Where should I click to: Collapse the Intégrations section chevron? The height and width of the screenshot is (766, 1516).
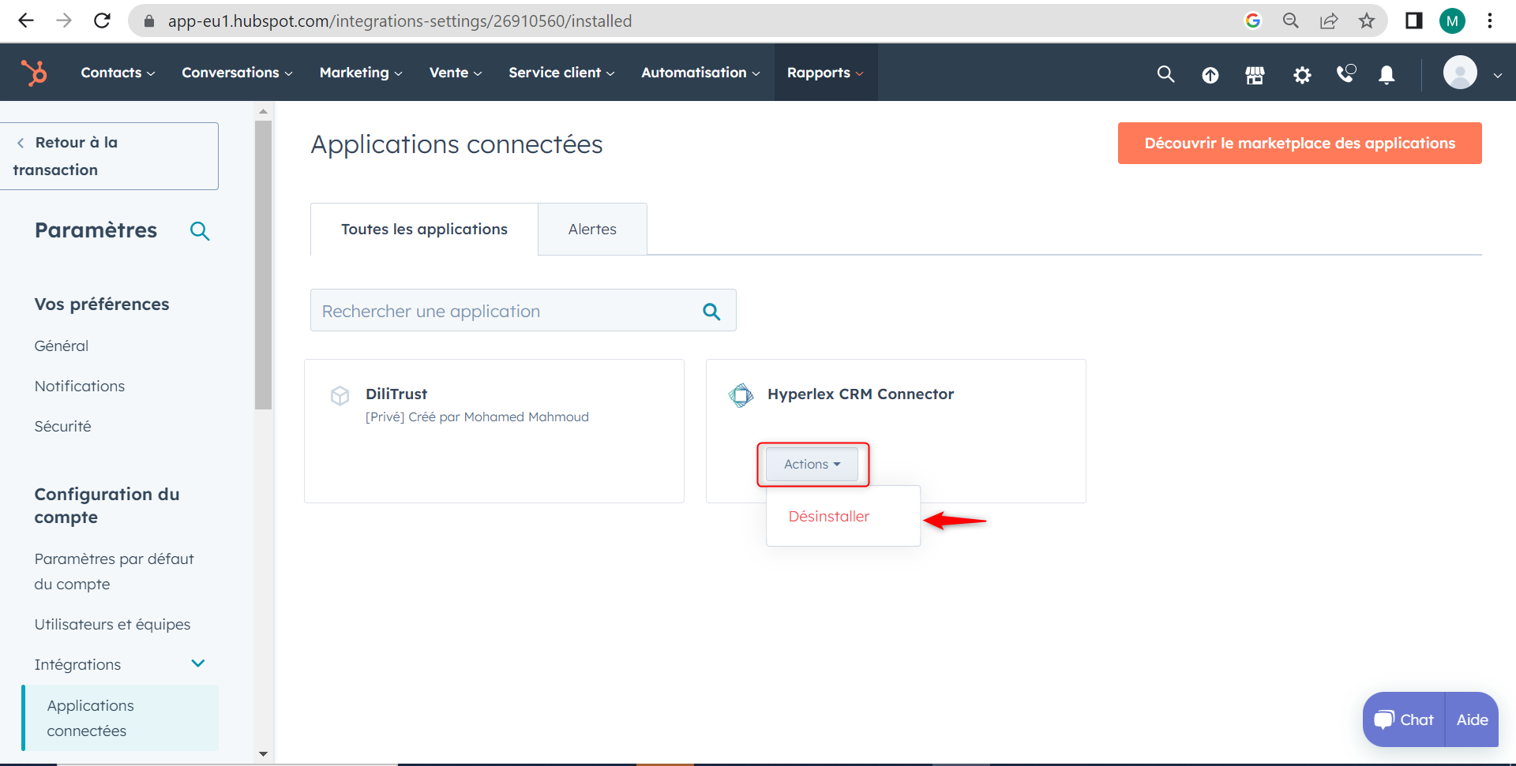pyautogui.click(x=198, y=663)
